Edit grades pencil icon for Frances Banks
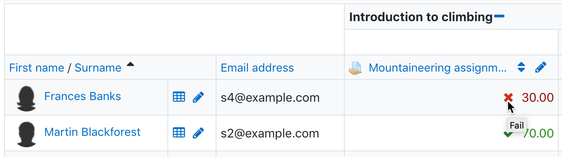 198,97
